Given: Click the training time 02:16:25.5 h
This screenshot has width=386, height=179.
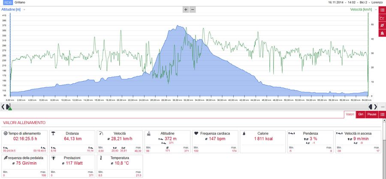Looking at the screenshot, I should click(25, 139).
